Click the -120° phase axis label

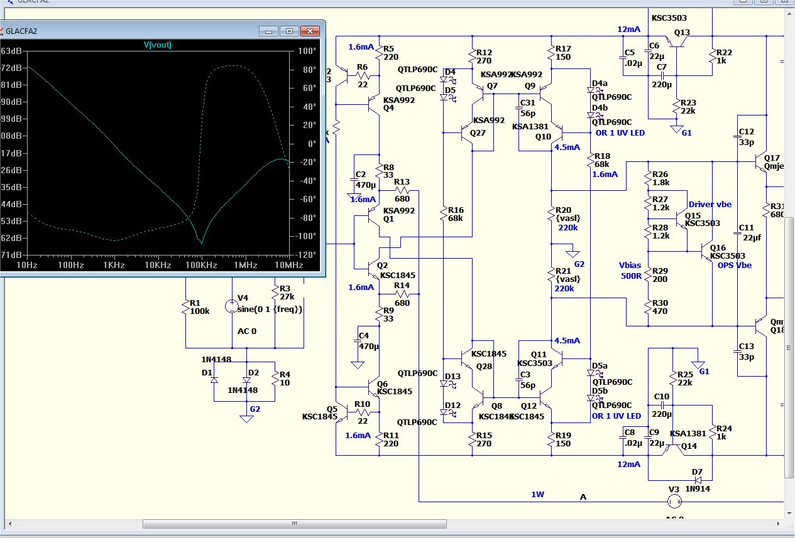pyautogui.click(x=305, y=255)
